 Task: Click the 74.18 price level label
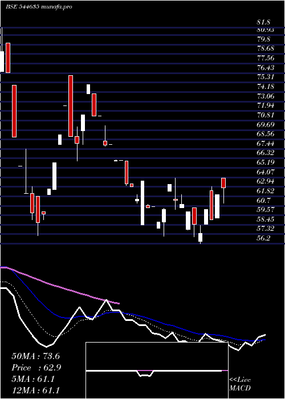point(266,87)
